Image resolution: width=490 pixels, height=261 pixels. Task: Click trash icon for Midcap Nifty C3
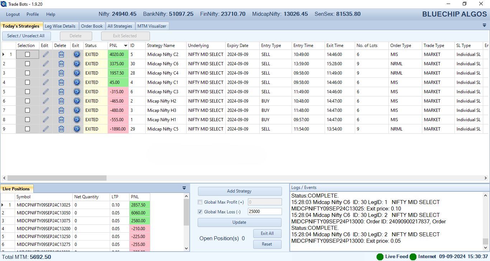coord(61,91)
